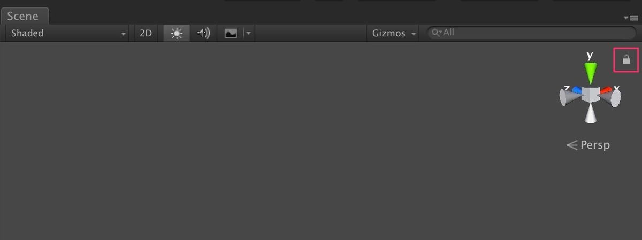Open the effects options dropdown arrow

click(248, 33)
